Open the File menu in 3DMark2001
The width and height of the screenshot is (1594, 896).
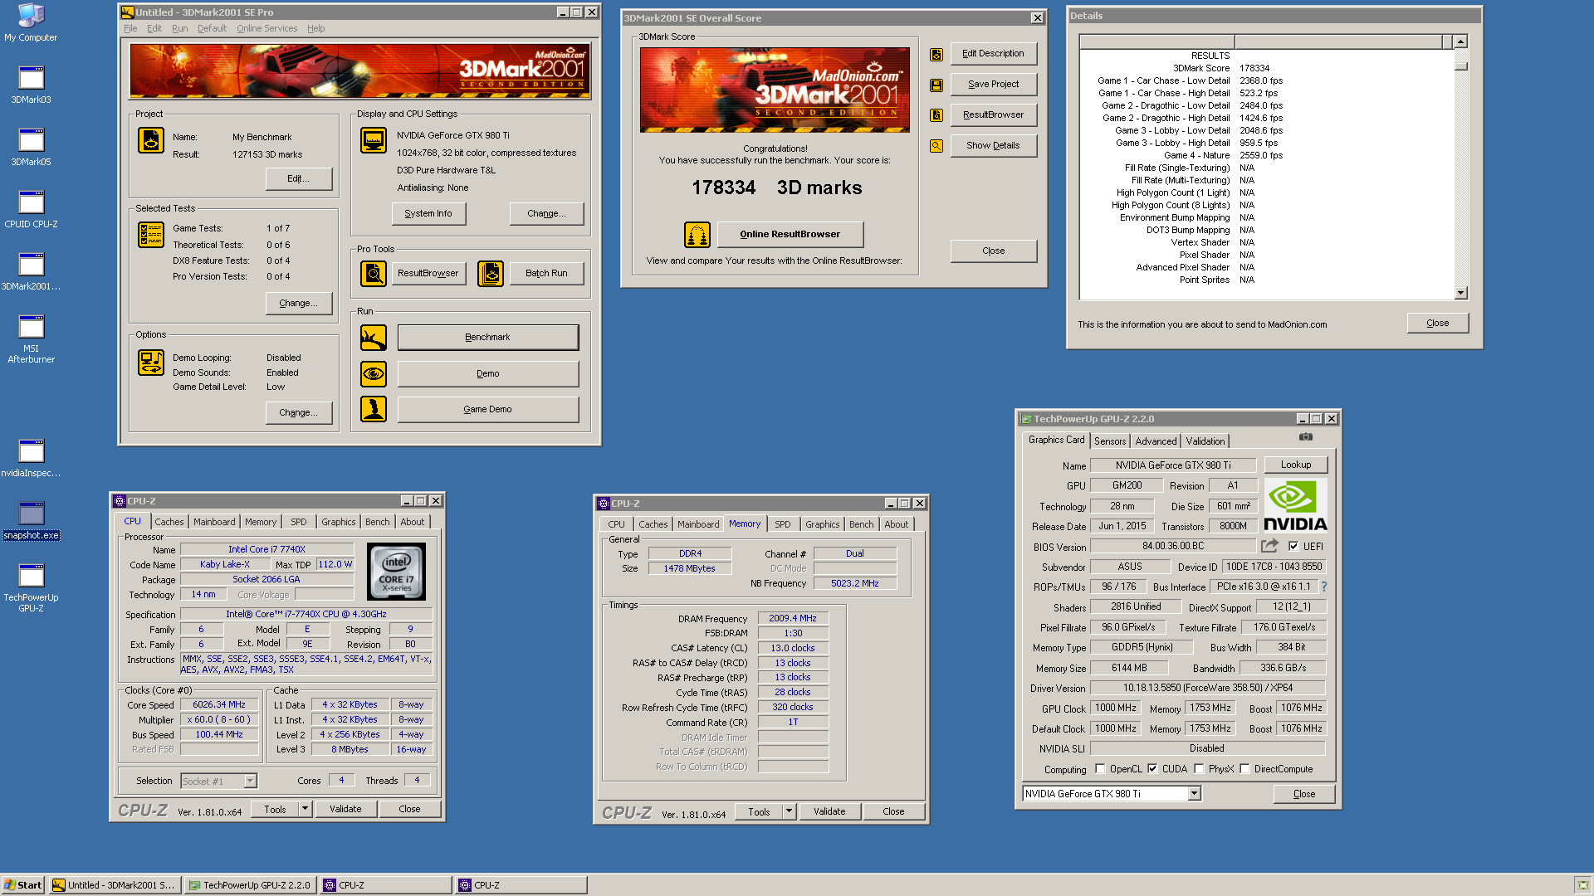coord(130,28)
